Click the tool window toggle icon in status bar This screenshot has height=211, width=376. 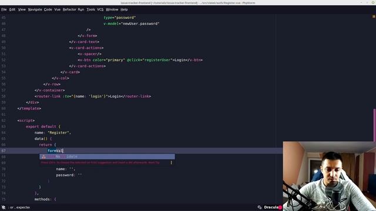click(x=4, y=207)
